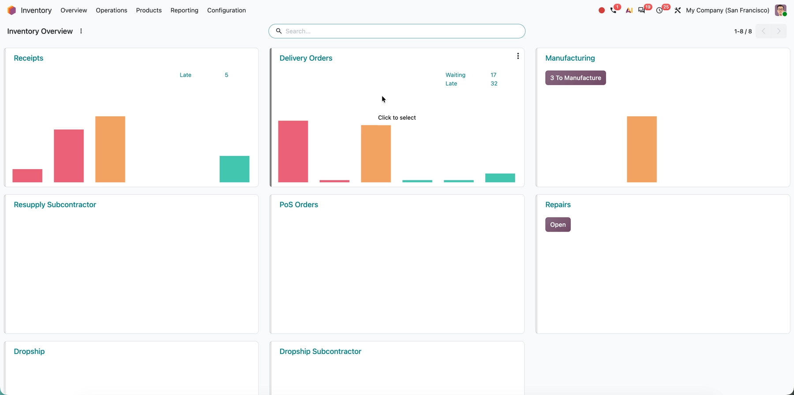Click the Waiting link on Delivery Orders

tap(455, 75)
